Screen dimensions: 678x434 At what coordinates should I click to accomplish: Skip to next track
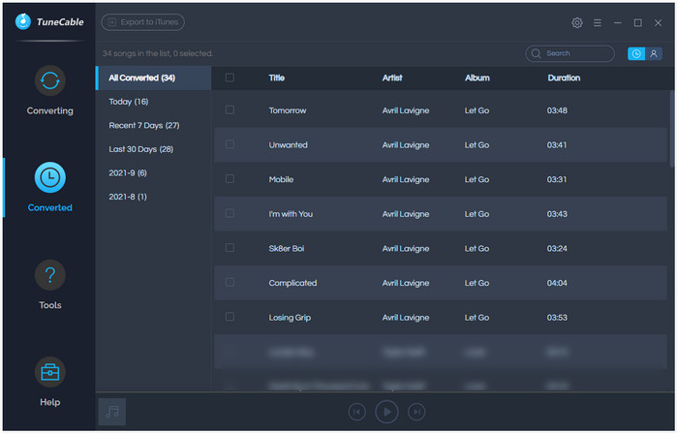coord(416,412)
